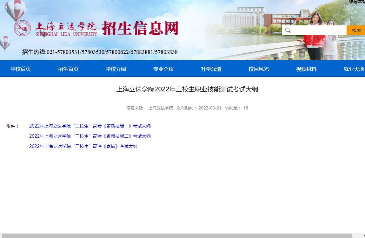Click publish date 2022-06-21
The width and height of the screenshot is (365, 238).
210,108
